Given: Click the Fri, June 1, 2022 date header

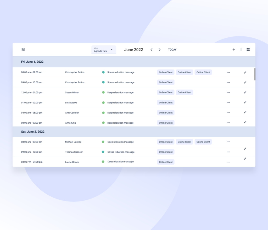Looking at the screenshot, I should click(x=32, y=62).
